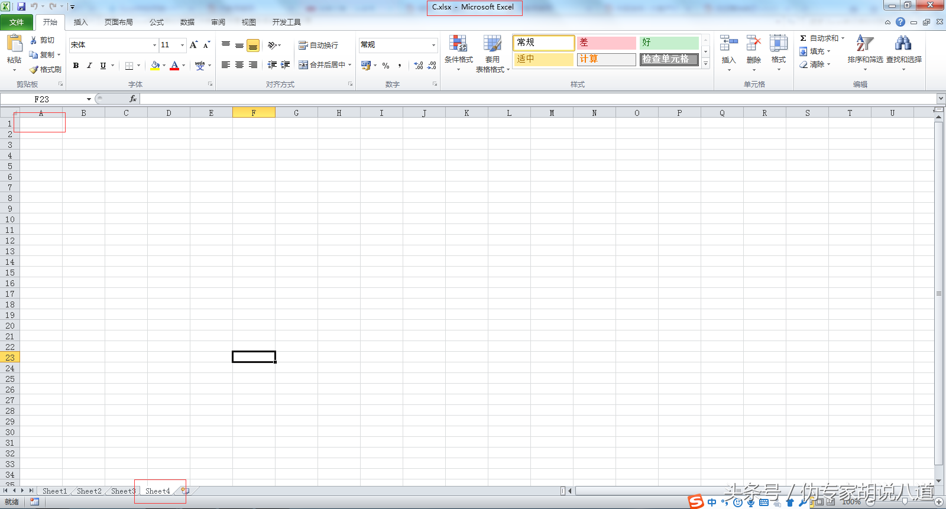Align text left
946x509 pixels.
tap(226, 65)
